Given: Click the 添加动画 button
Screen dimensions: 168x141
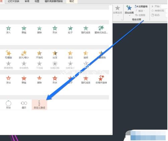Looking at the screenshot, I should point(129,11).
